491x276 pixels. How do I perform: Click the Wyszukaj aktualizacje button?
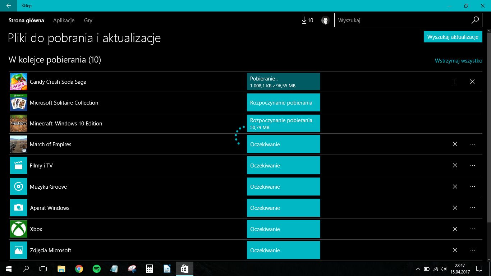[x=453, y=37]
